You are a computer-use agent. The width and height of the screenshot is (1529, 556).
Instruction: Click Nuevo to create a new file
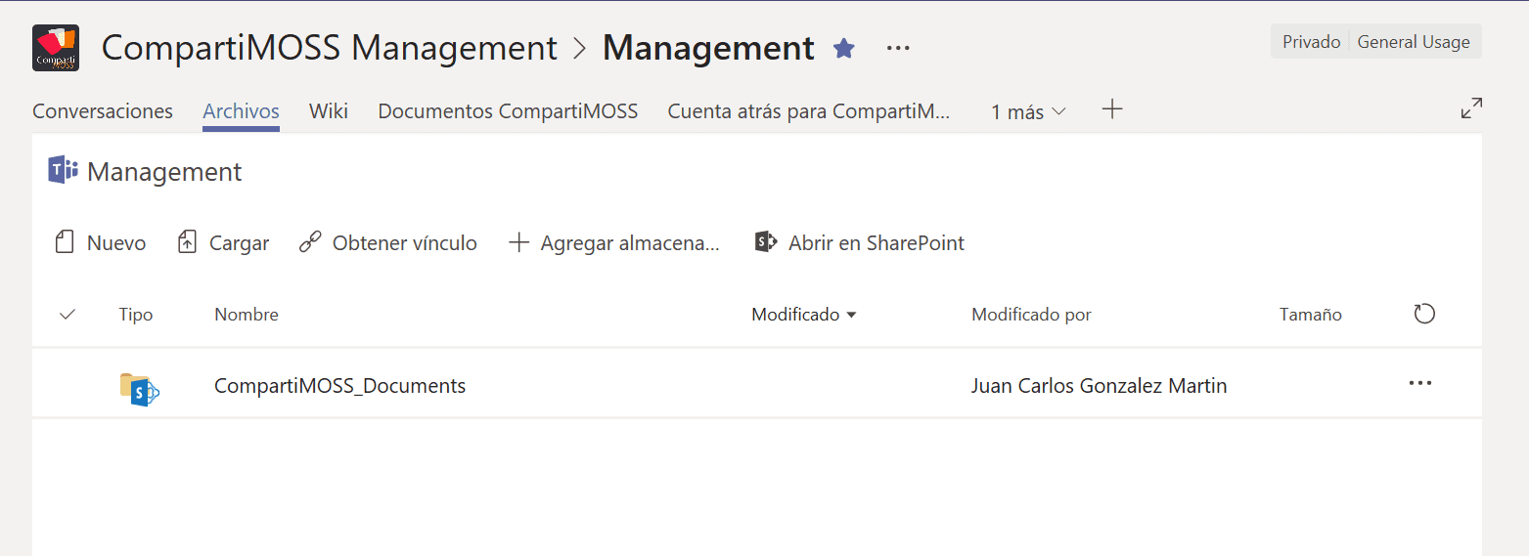[101, 242]
